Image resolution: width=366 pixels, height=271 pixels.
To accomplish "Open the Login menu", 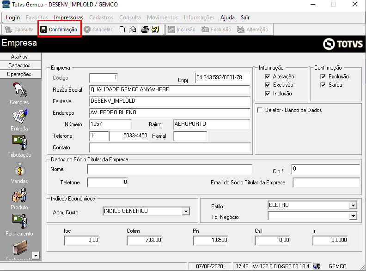I will [13, 18].
